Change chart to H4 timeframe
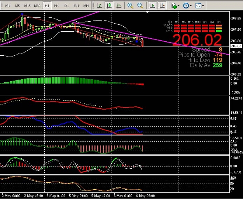 click(56, 6)
